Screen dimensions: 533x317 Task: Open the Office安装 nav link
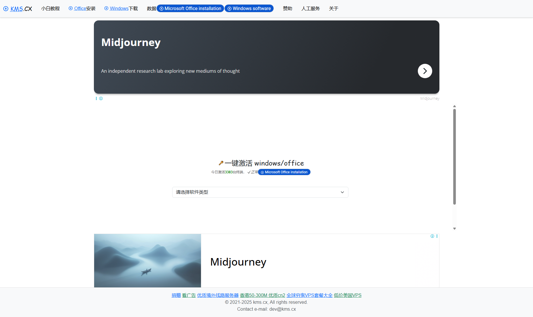coord(82,9)
